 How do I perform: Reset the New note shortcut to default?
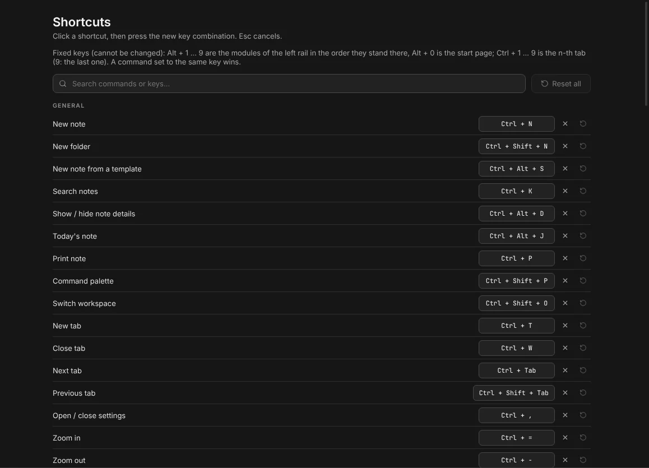[583, 124]
